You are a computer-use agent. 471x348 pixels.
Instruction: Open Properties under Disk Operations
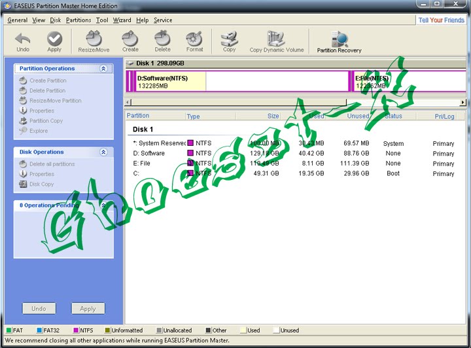37,174
